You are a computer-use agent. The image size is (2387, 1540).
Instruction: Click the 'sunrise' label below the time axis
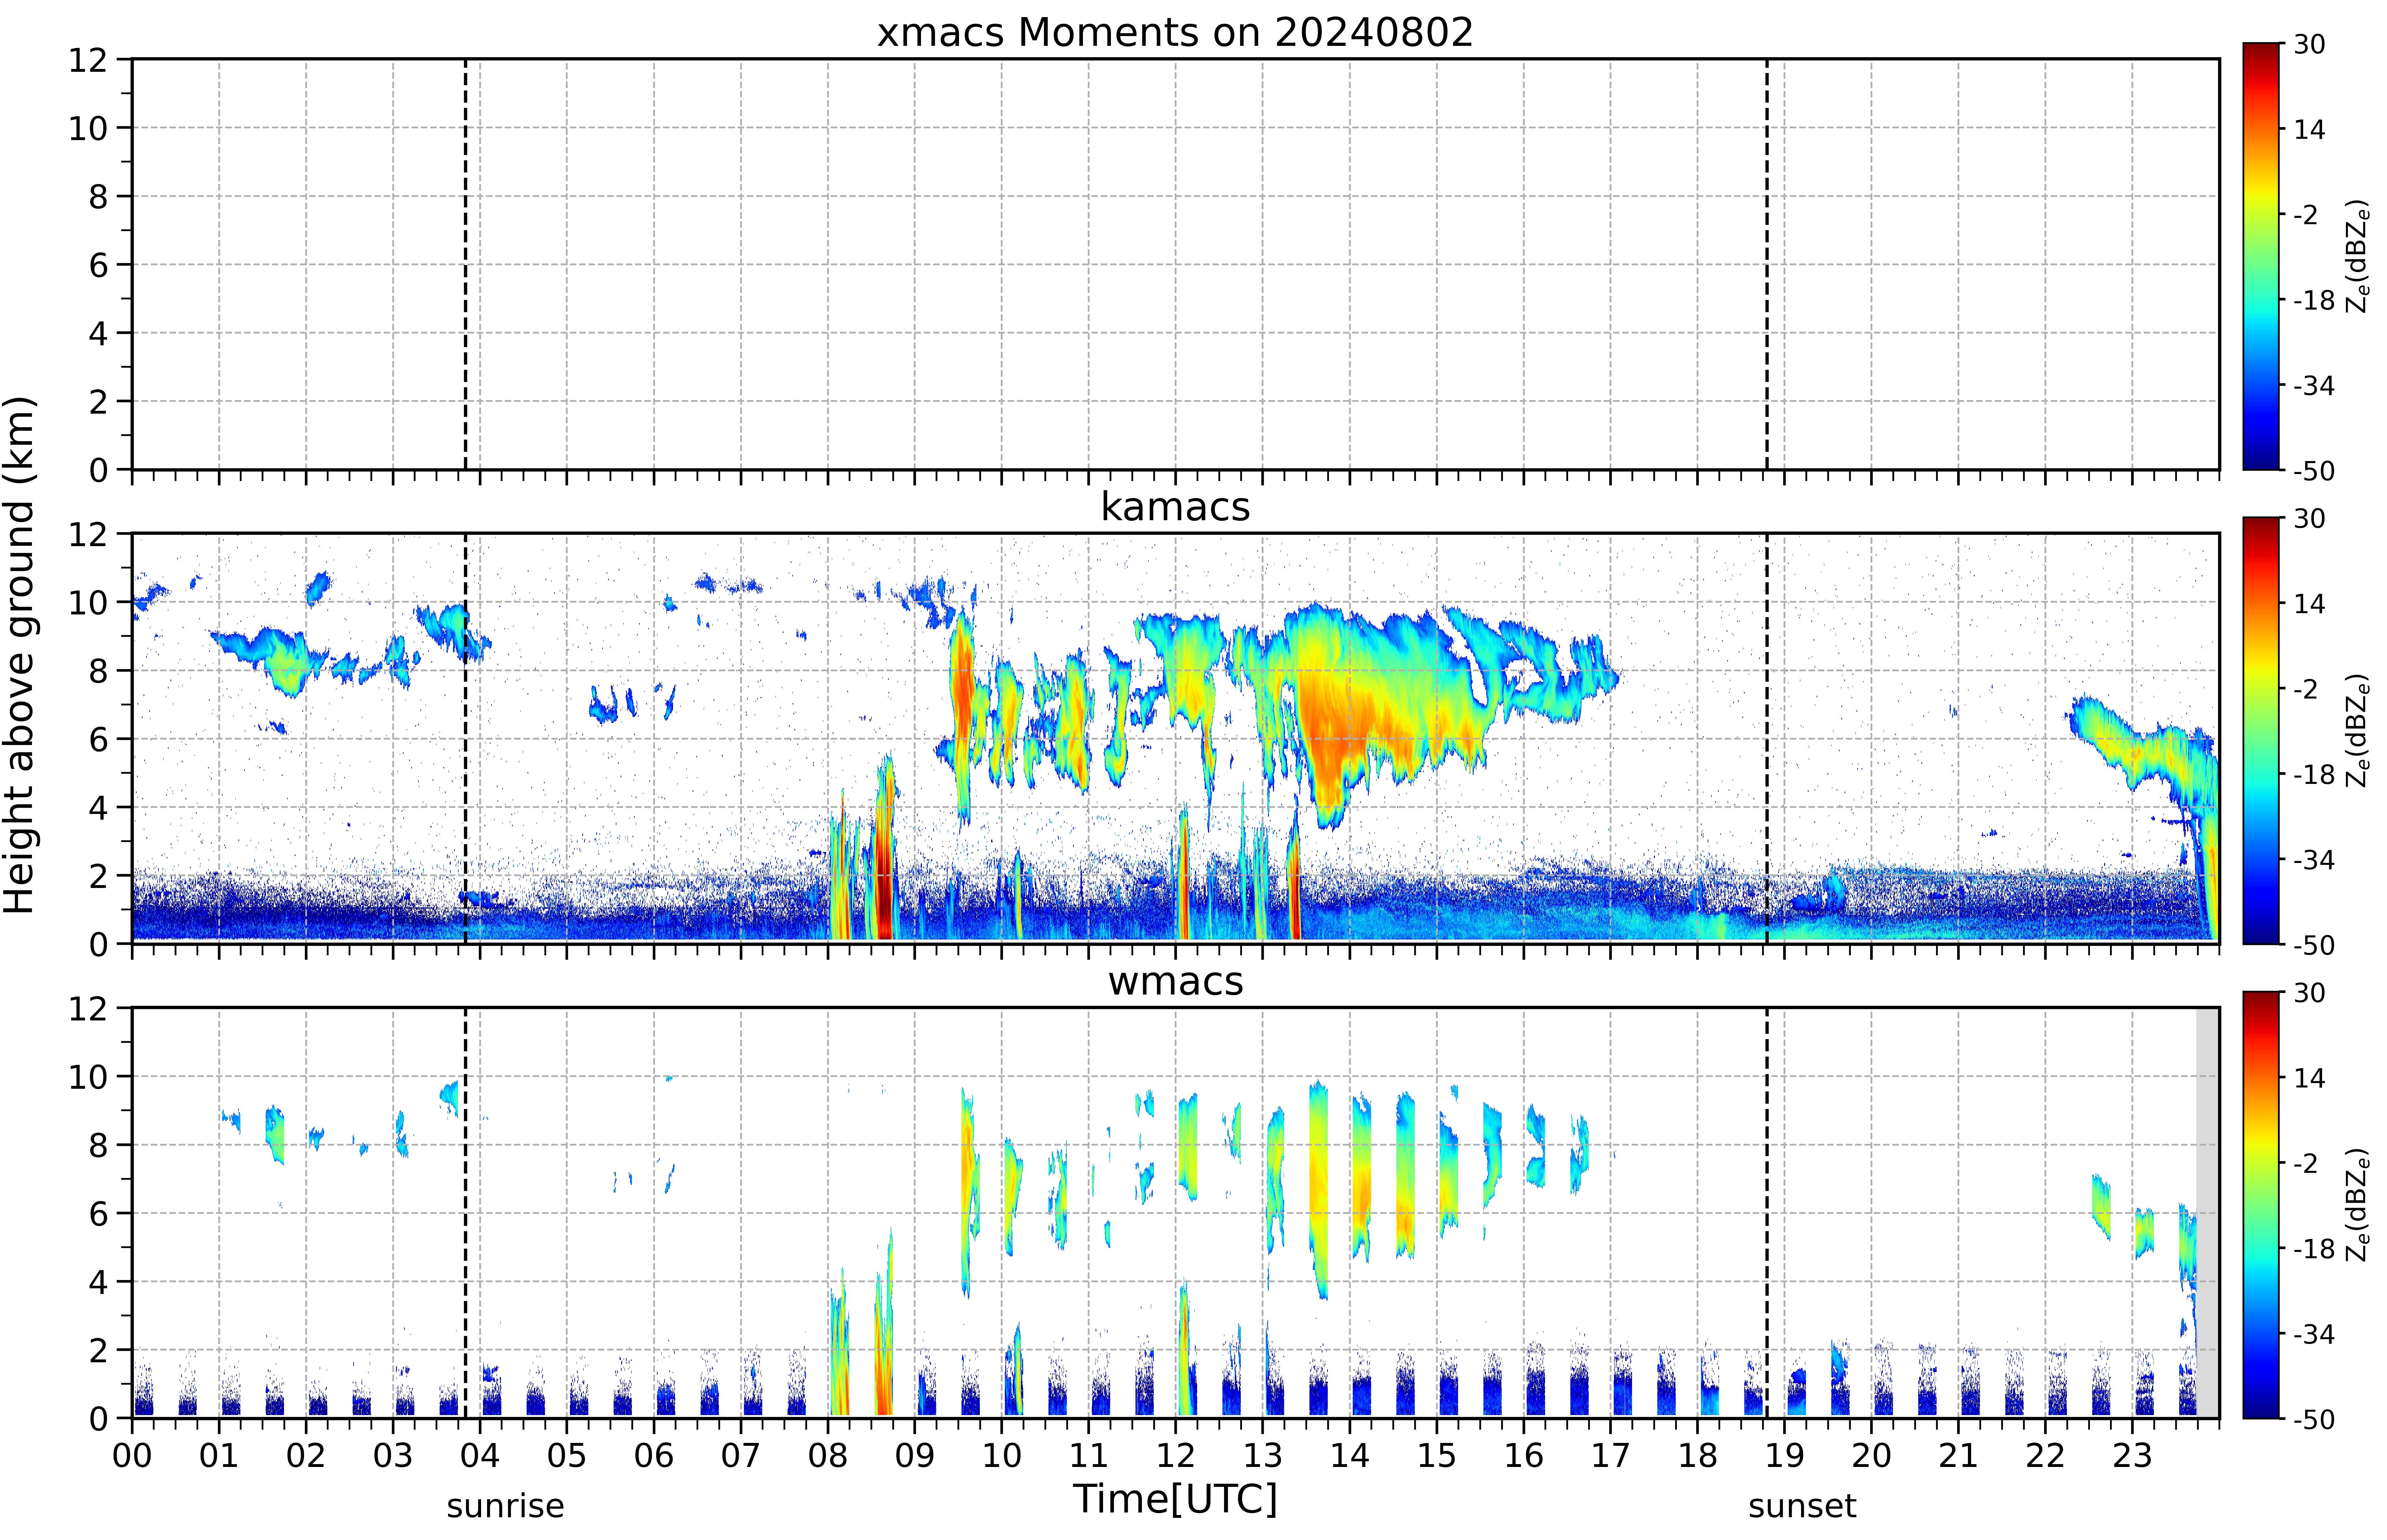[505, 1506]
